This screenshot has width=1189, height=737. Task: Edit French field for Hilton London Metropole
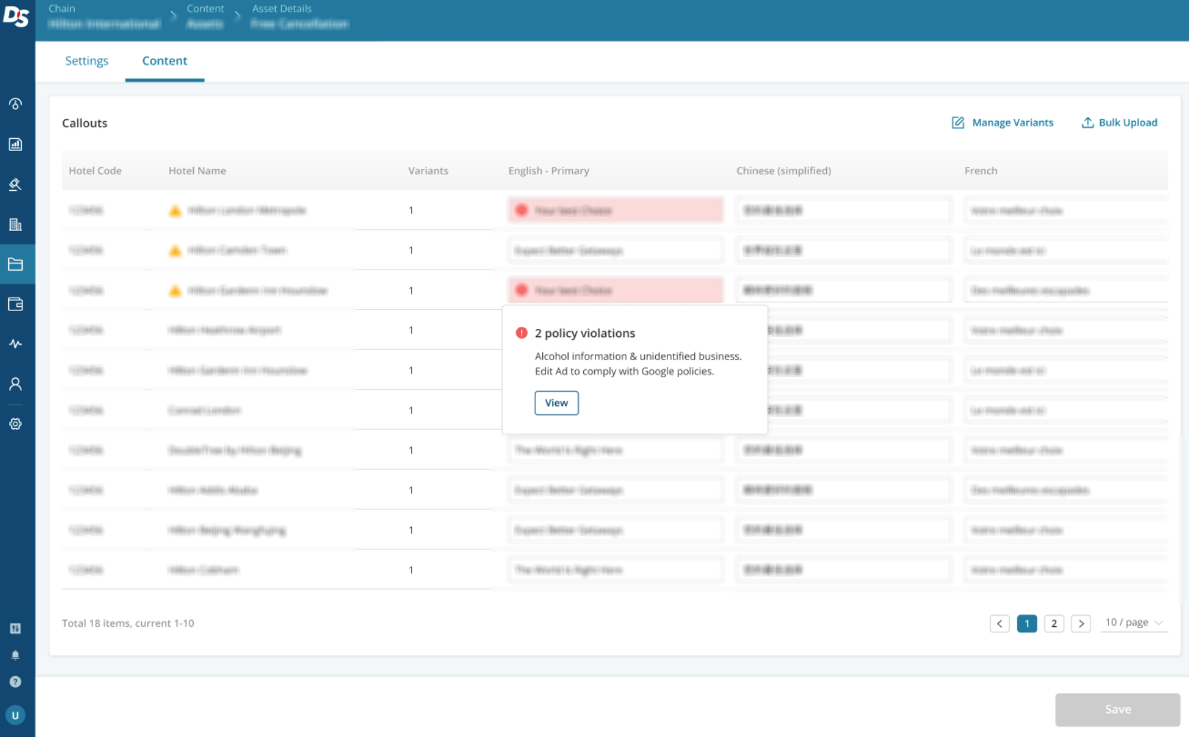click(1066, 211)
